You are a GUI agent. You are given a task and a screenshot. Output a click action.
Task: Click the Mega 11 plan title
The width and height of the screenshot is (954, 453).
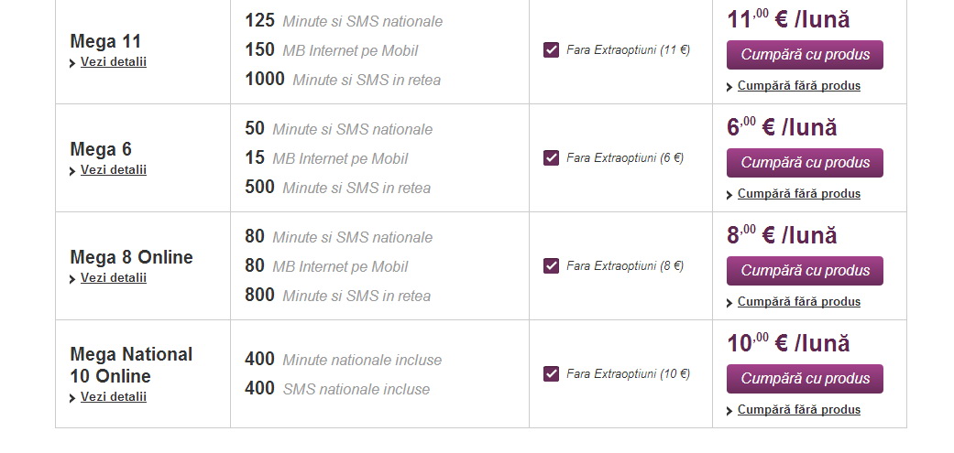(x=105, y=41)
